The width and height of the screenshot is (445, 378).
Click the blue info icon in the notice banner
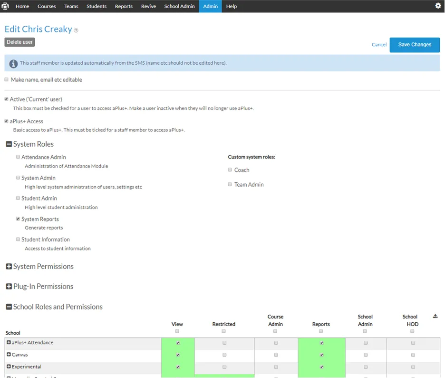click(x=13, y=63)
